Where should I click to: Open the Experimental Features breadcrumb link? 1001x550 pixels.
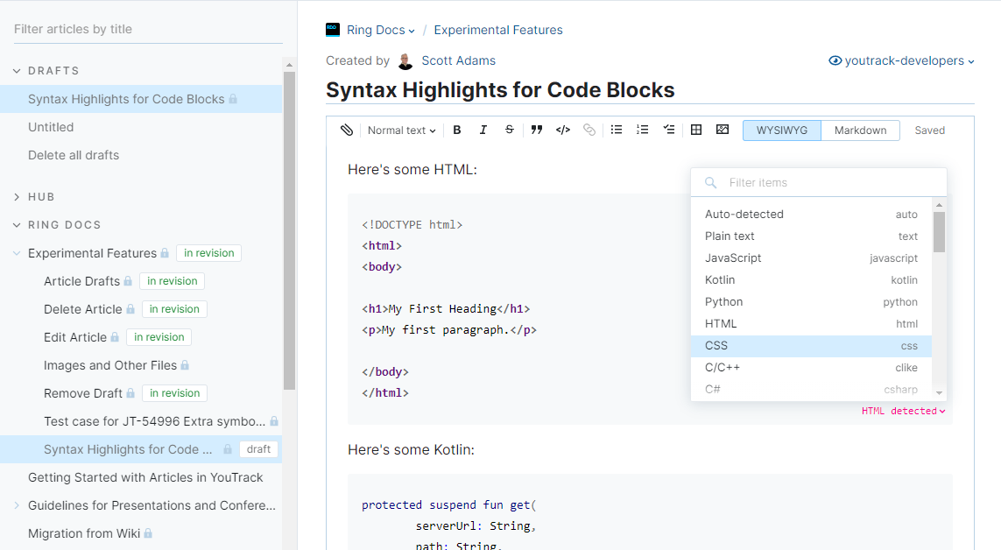pos(498,30)
